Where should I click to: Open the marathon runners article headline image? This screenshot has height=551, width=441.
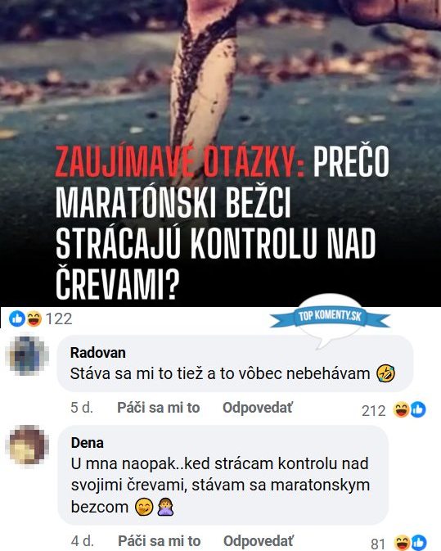pos(221,153)
